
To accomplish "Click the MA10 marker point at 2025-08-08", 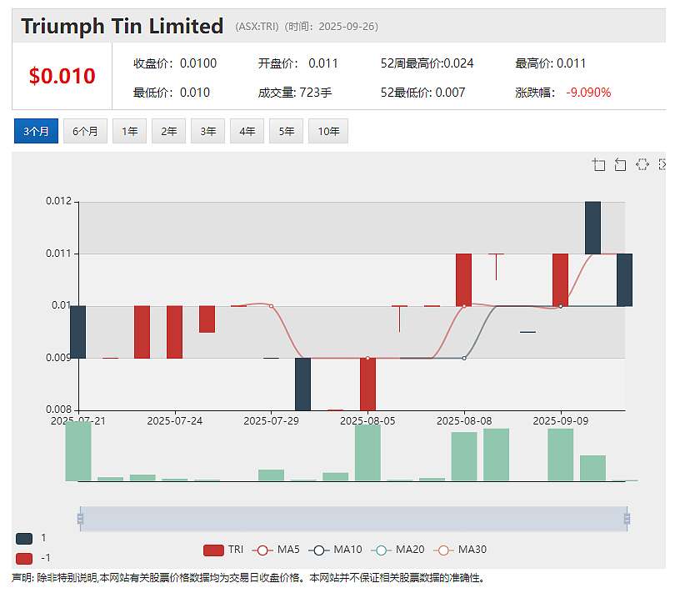I will tap(464, 358).
